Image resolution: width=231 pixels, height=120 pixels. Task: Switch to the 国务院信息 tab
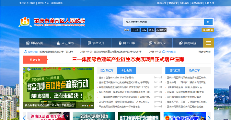coord(107,70)
